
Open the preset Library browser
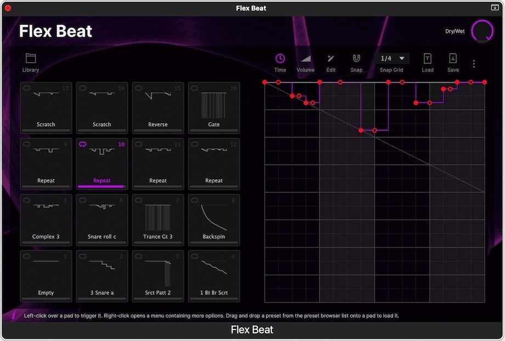[30, 58]
